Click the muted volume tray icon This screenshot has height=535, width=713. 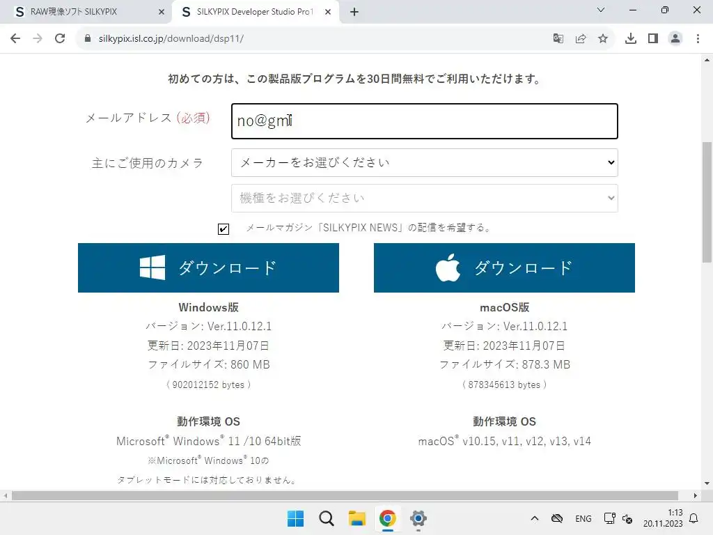click(627, 518)
